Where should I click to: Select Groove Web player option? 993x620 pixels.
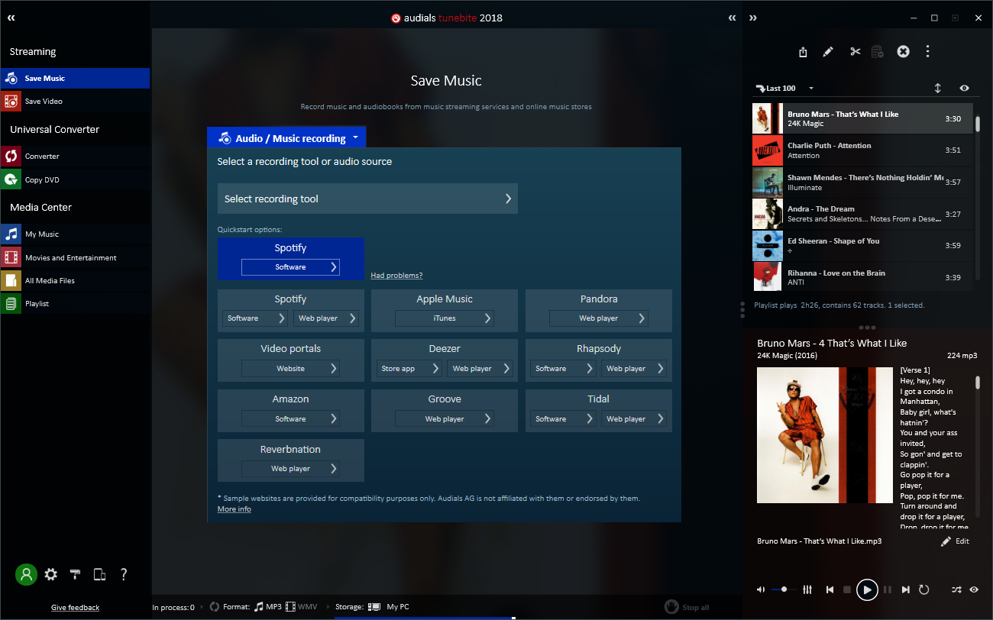pyautogui.click(x=445, y=419)
